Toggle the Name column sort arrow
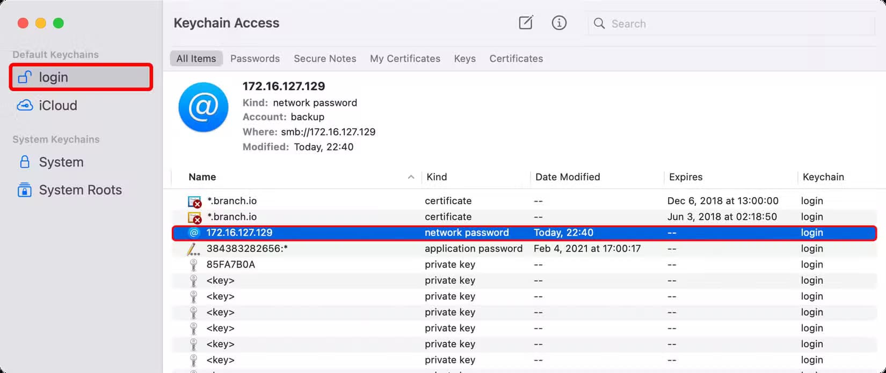 tap(411, 177)
